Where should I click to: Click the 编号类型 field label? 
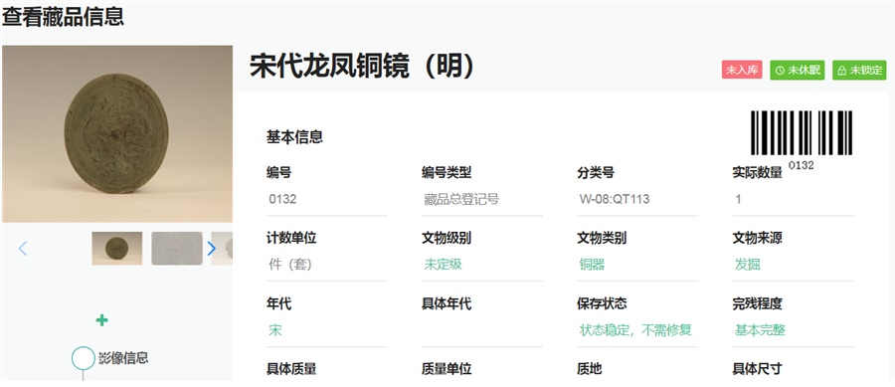(447, 173)
